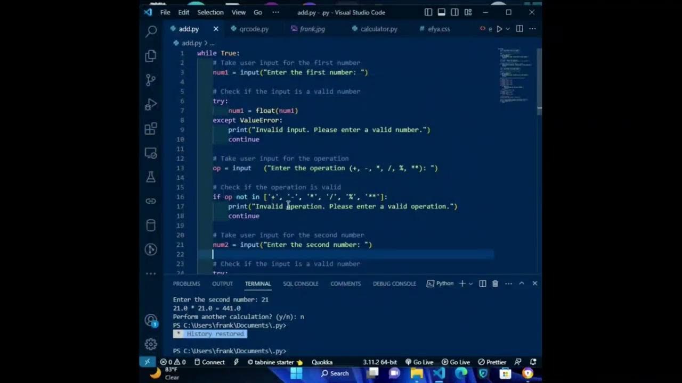
Task: Open the DEBUG CONSOLE panel tab
Action: coord(394,284)
